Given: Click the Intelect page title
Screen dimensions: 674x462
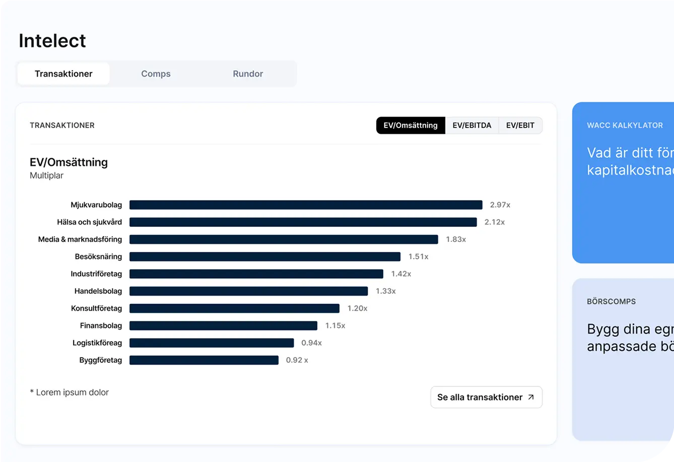Looking at the screenshot, I should [52, 41].
